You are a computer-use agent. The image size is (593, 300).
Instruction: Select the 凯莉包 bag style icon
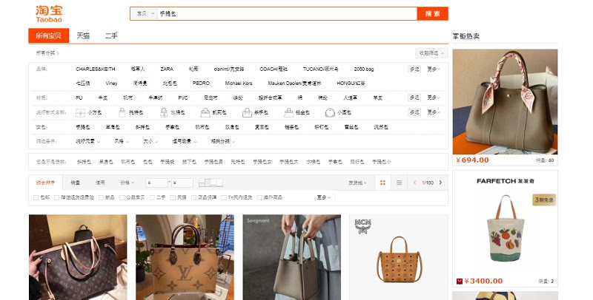[205, 112]
